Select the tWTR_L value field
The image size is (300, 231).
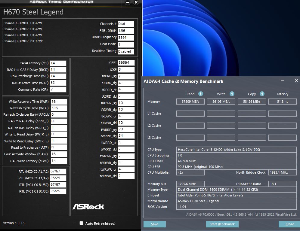(59, 134)
